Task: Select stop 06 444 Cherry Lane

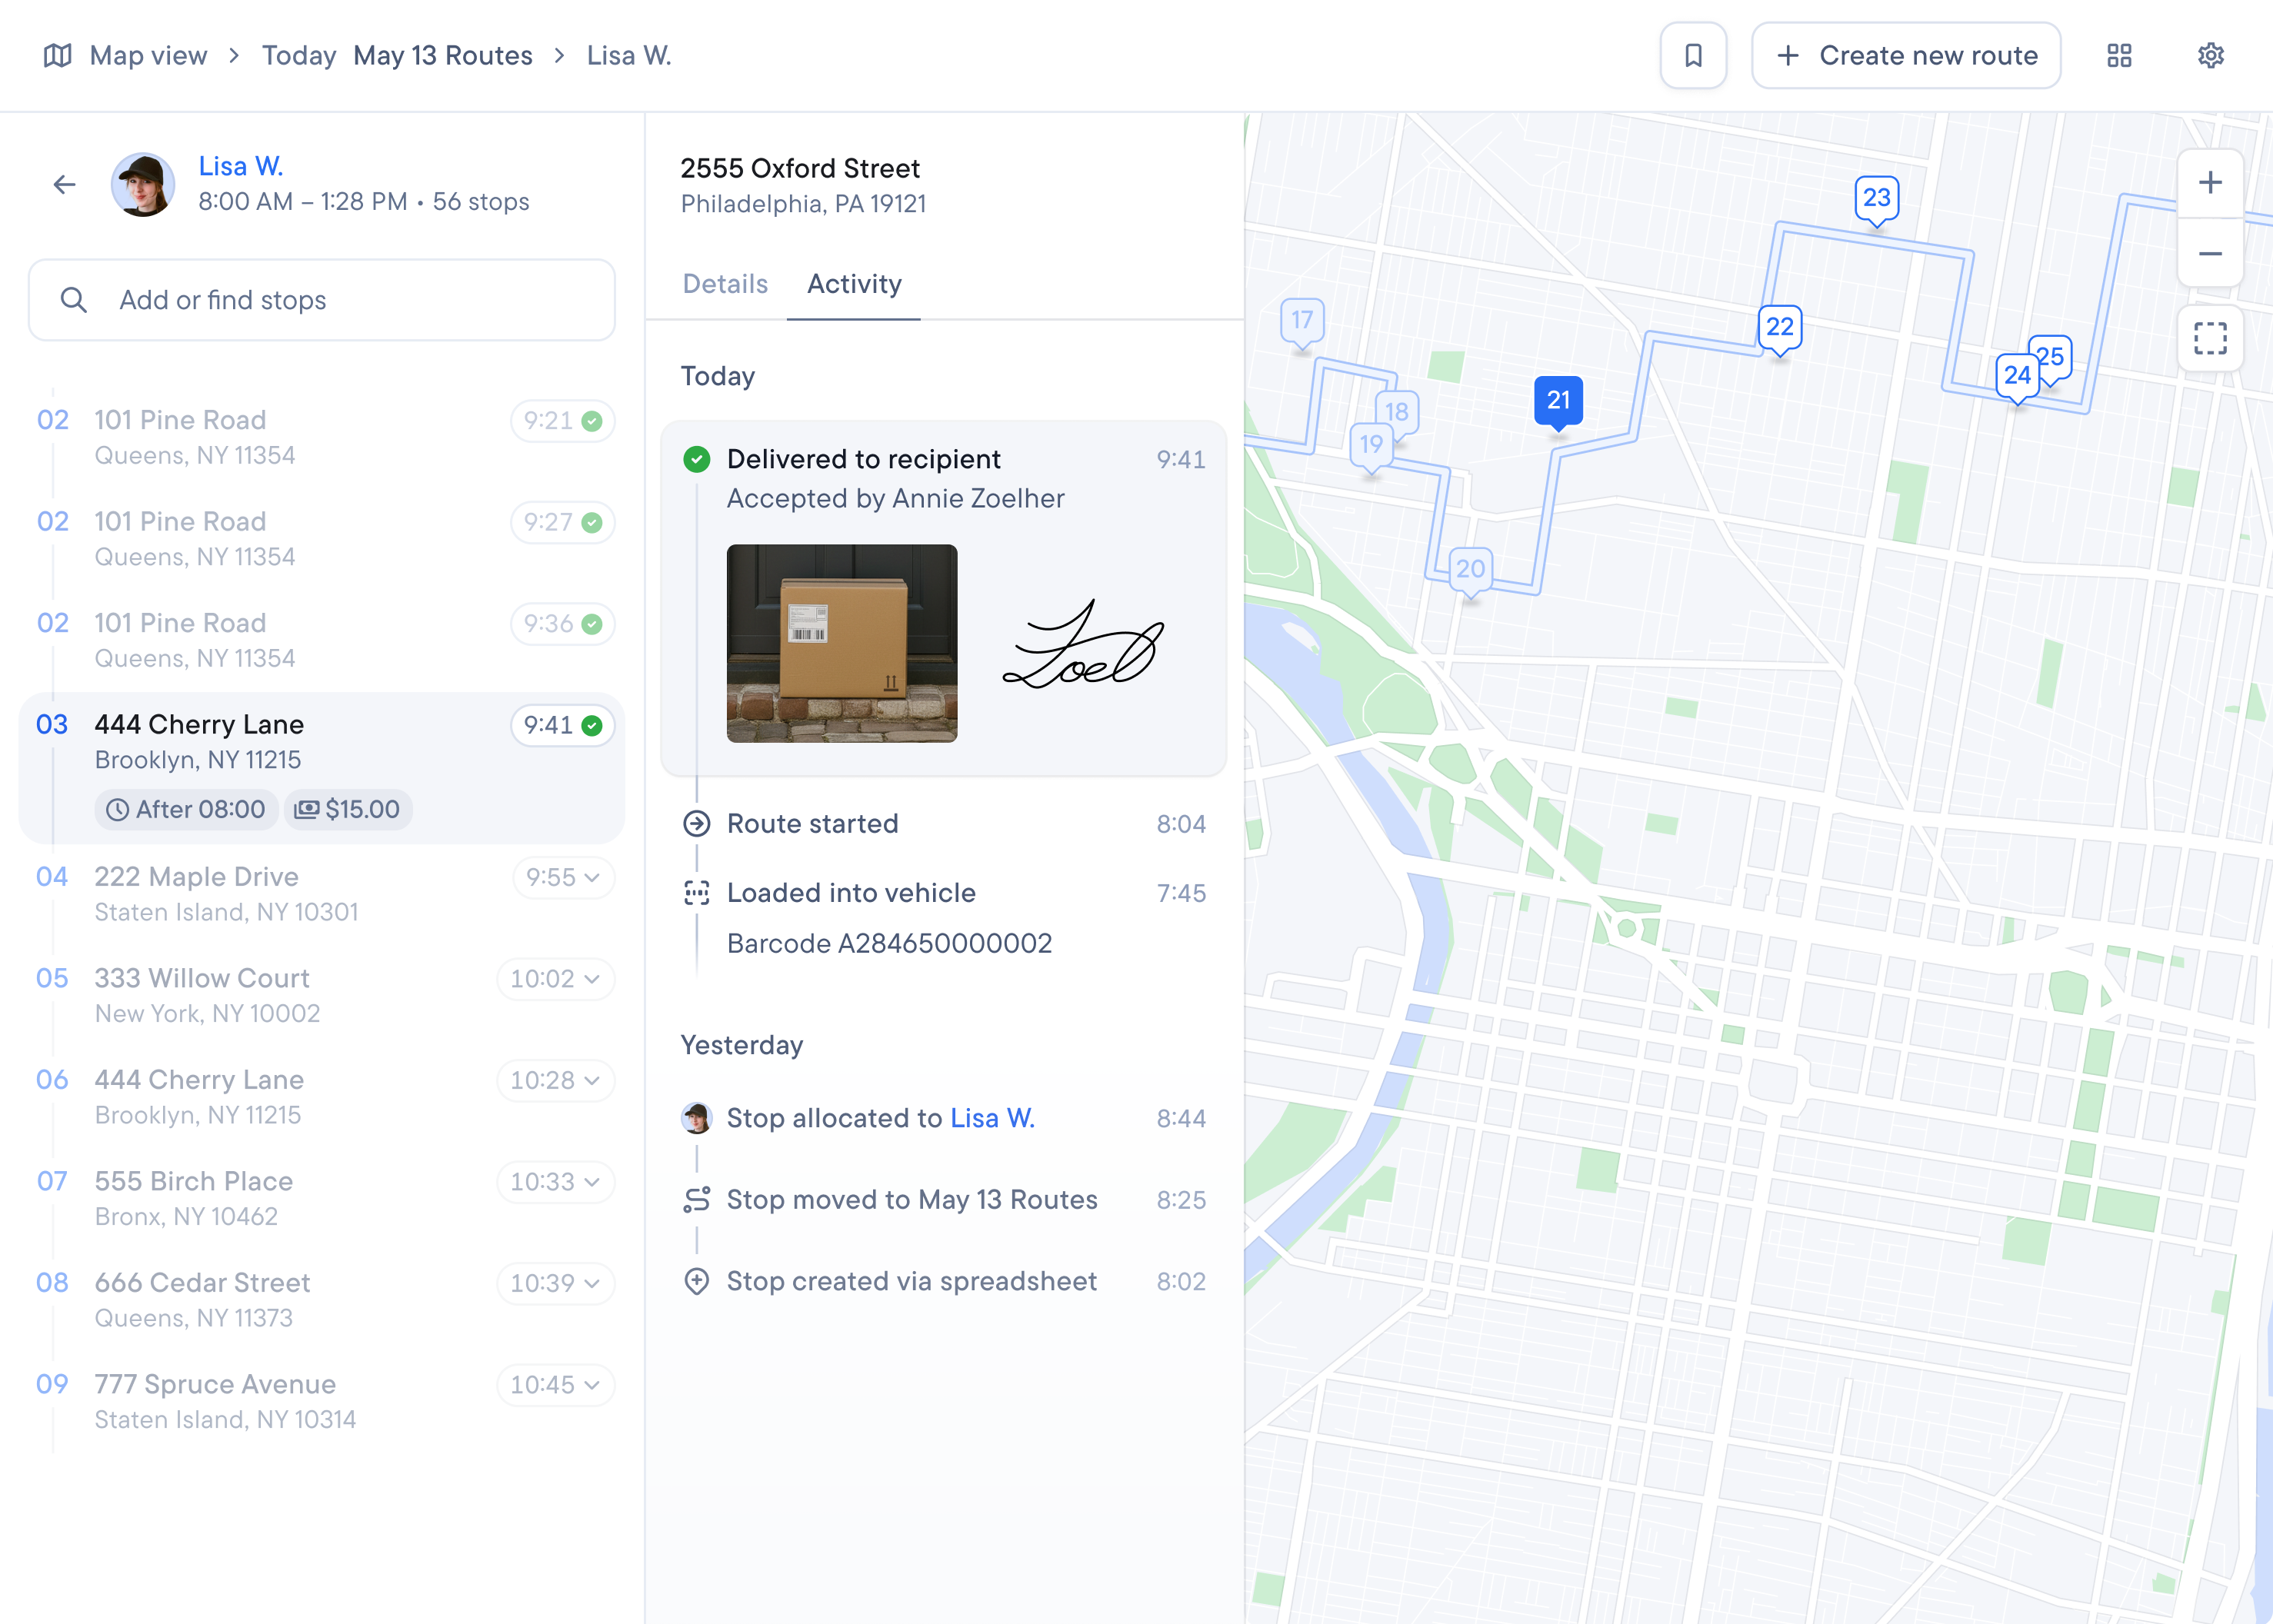Action: 322,1097
